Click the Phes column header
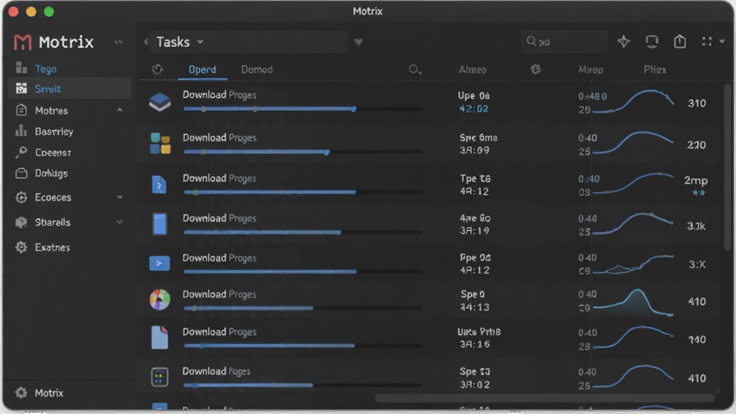Viewport: 736px width, 414px height. pyautogui.click(x=655, y=70)
